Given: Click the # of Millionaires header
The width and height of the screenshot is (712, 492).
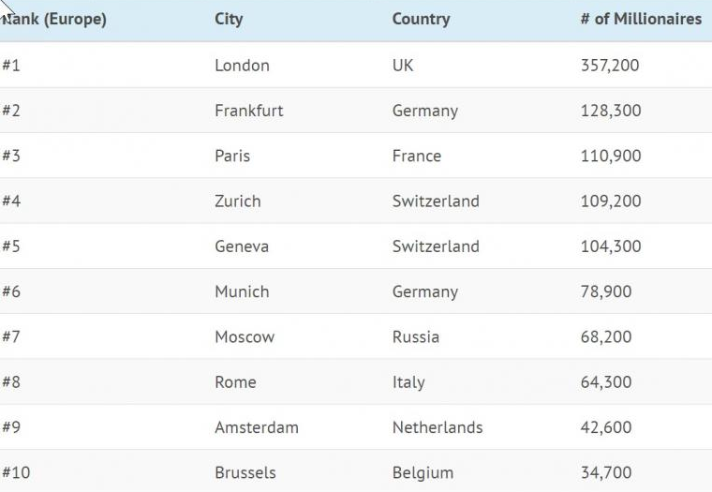Looking at the screenshot, I should pos(641,20).
